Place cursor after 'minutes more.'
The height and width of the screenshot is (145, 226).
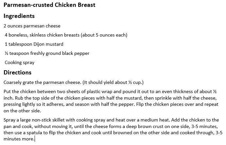point(35,139)
